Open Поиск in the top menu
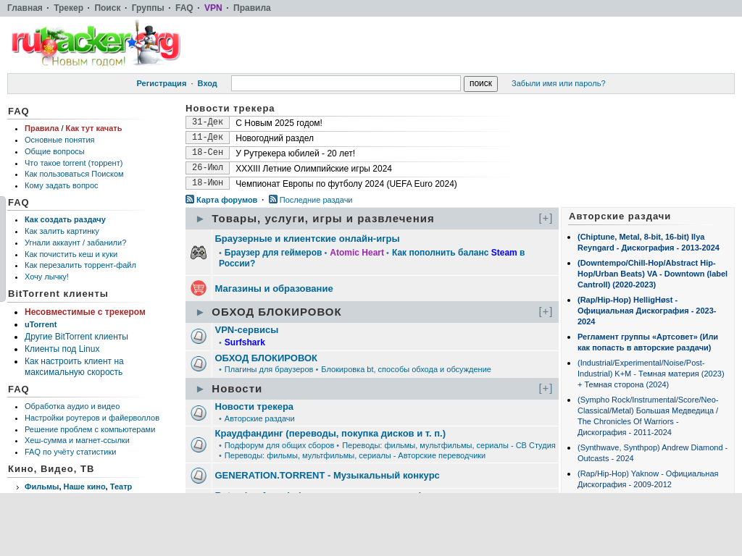This screenshot has width=742, height=556. 107,8
